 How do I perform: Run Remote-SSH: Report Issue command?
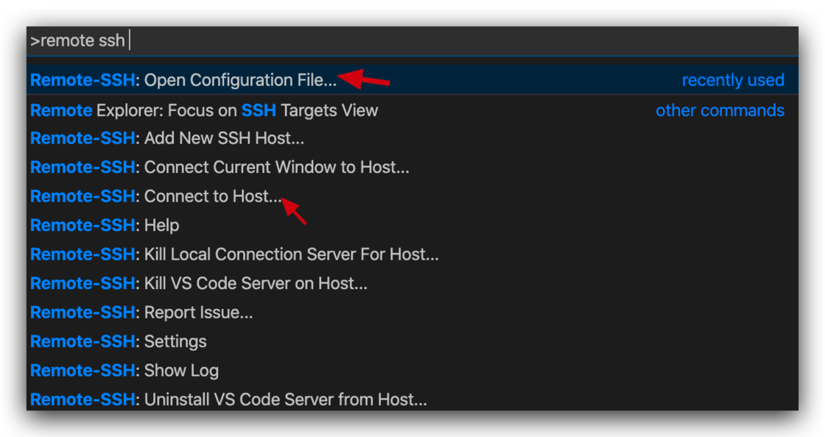(x=141, y=313)
